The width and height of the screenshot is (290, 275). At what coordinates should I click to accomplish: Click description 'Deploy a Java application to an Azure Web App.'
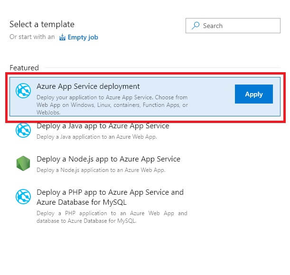click(97, 137)
